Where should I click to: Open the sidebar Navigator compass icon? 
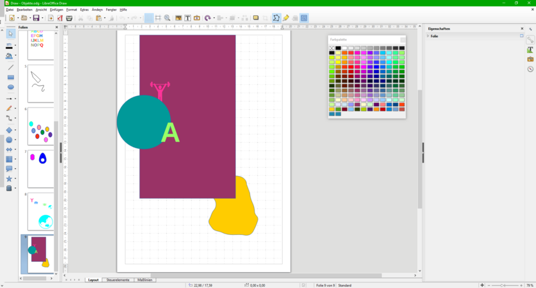coord(530,69)
